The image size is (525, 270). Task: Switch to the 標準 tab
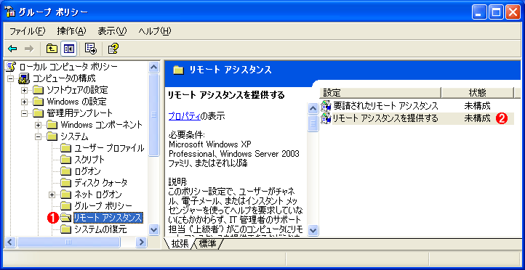click(x=208, y=244)
